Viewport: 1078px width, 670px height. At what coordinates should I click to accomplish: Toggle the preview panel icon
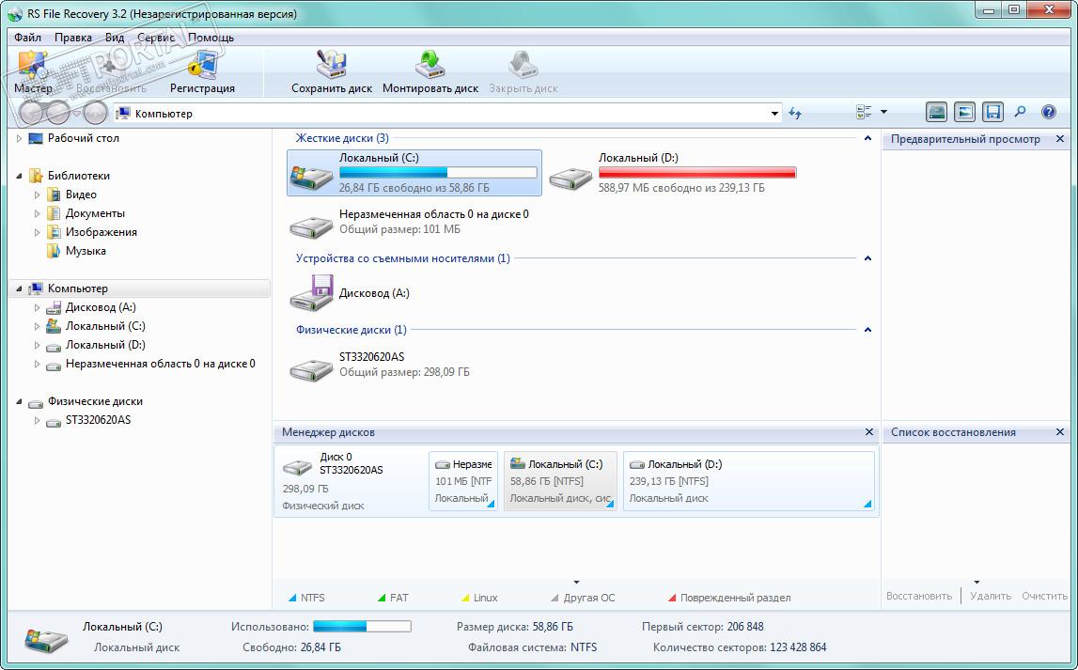pyautogui.click(x=964, y=112)
